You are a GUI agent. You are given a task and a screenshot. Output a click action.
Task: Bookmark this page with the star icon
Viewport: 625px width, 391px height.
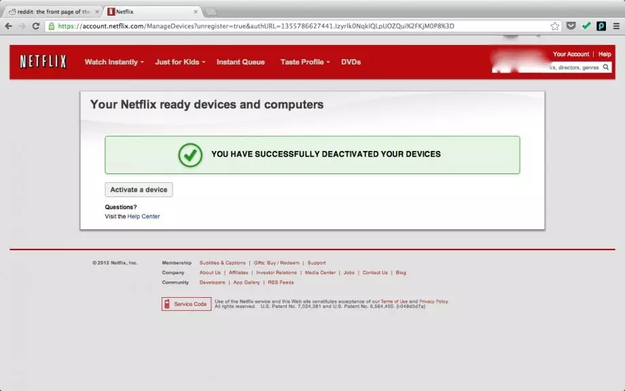click(555, 27)
